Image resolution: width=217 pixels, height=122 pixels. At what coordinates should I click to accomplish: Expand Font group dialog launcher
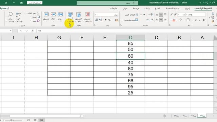coord(170,25)
